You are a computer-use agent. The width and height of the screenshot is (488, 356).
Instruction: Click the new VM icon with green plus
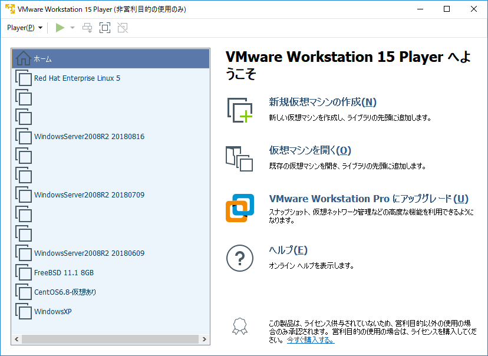pos(240,110)
